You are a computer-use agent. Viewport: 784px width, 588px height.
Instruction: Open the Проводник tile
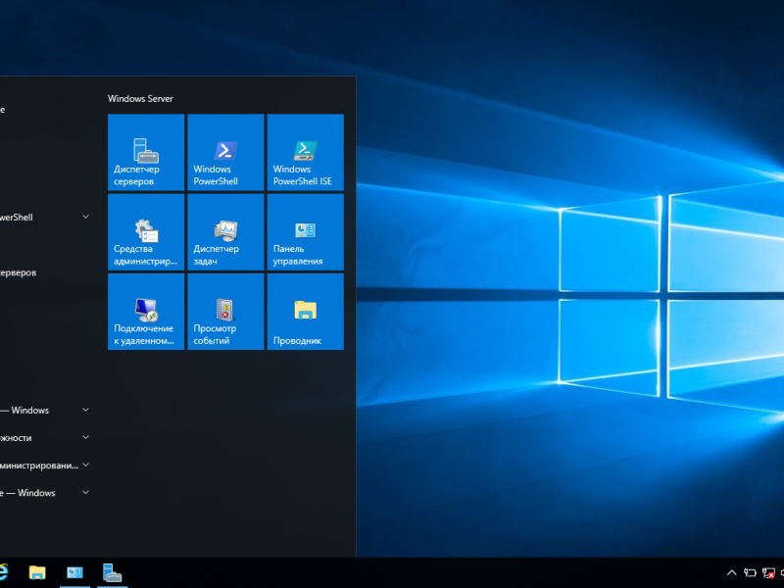[x=306, y=312]
